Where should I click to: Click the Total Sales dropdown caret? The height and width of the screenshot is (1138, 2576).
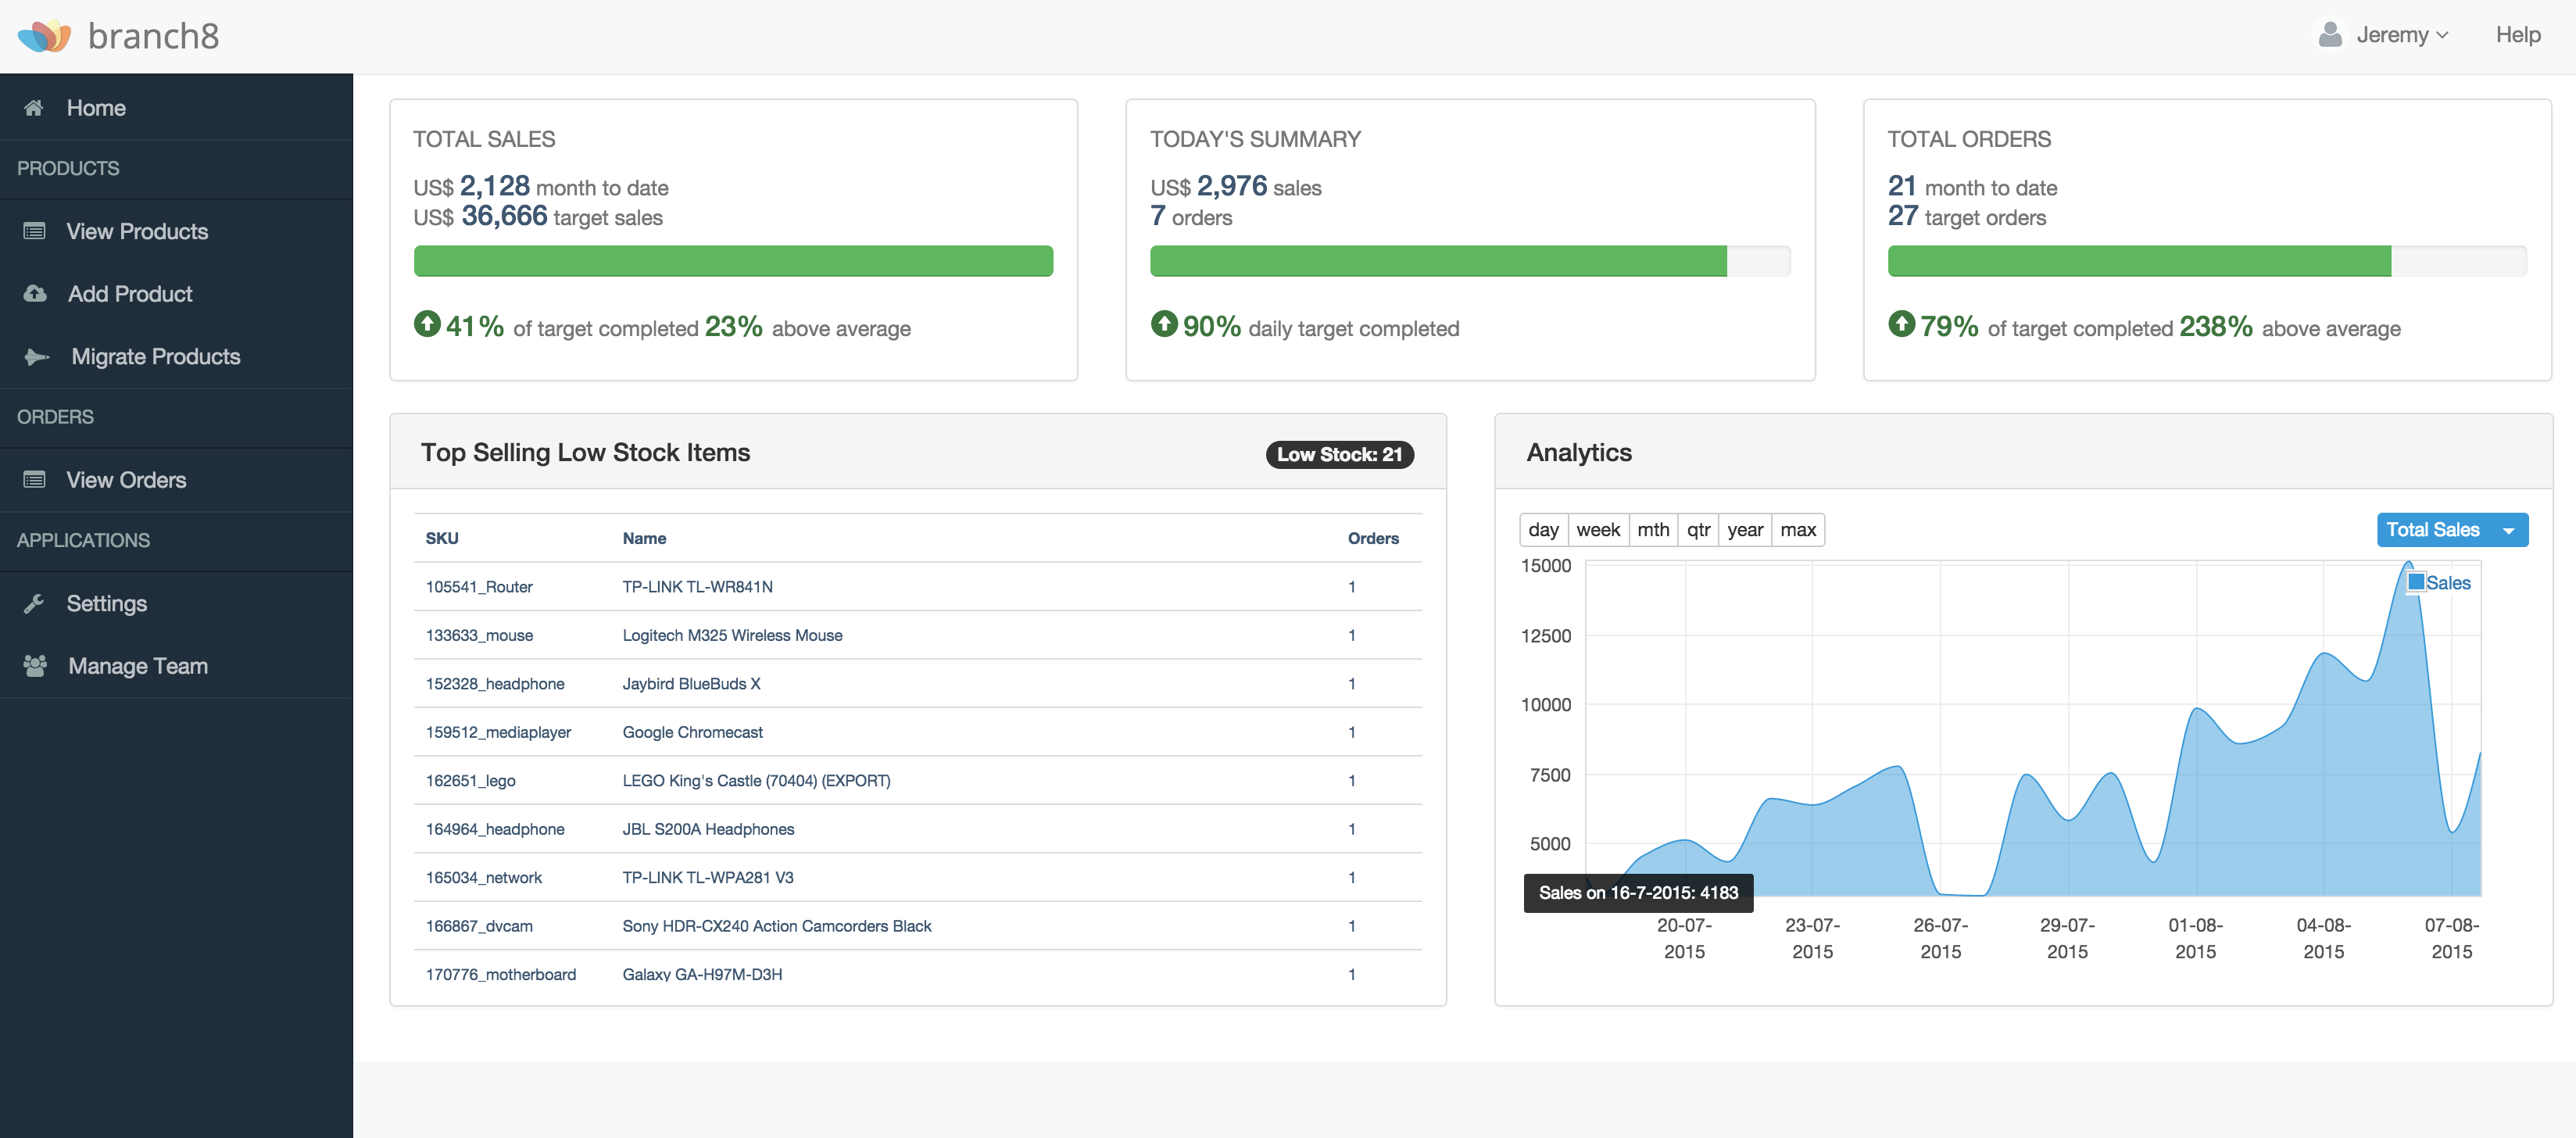pyautogui.click(x=2508, y=531)
